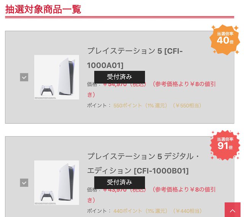Click the (¥440相当) points value text
The height and width of the screenshot is (217, 244).
point(186,211)
